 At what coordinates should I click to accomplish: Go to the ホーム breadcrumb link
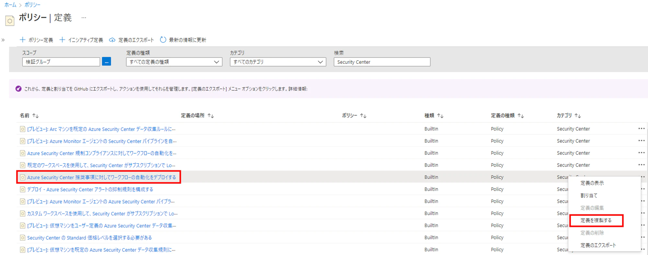pos(10,5)
